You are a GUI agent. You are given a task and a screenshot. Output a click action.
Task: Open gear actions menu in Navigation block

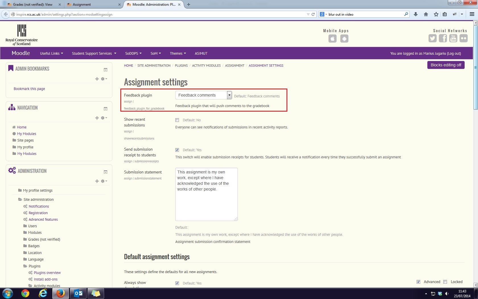[x=104, y=118]
